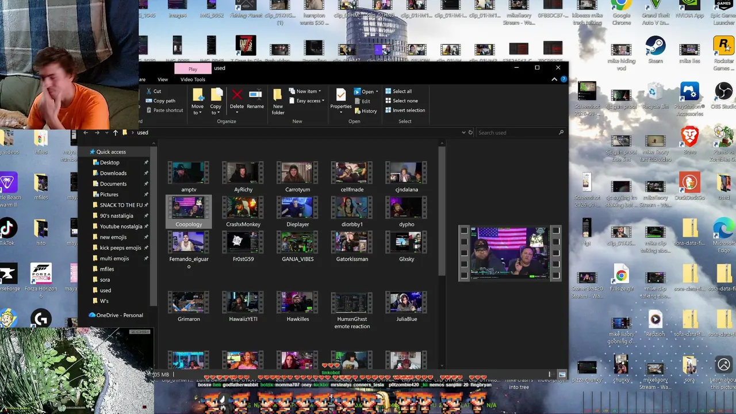Screen dimensions: 736x414
Task: Click Copy path in the ribbon
Action: point(160,101)
